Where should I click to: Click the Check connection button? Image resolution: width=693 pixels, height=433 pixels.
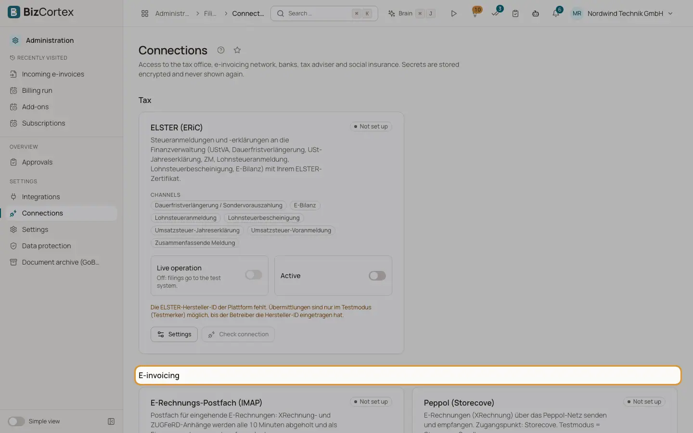[238, 334]
